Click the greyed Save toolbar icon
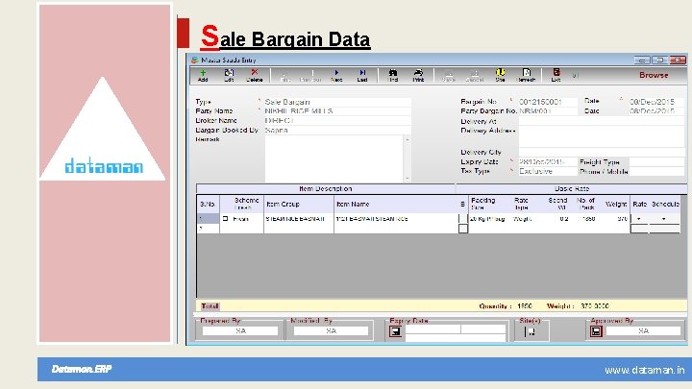 tap(449, 76)
